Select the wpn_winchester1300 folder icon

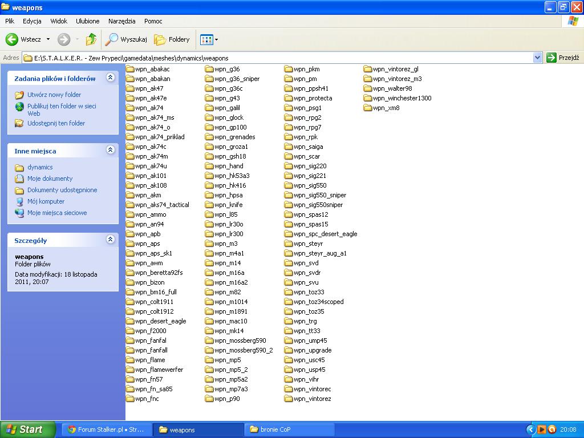368,98
